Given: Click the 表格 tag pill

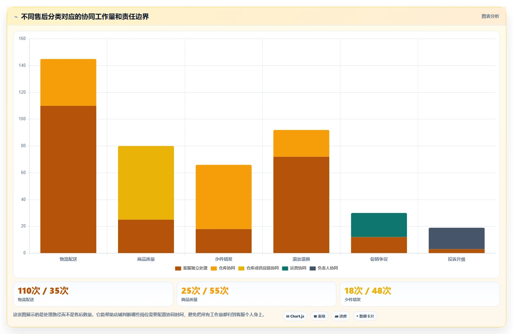Looking at the screenshot, I should coord(319,316).
